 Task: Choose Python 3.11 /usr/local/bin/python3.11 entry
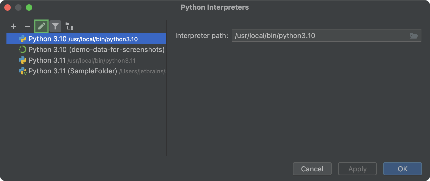82,60
